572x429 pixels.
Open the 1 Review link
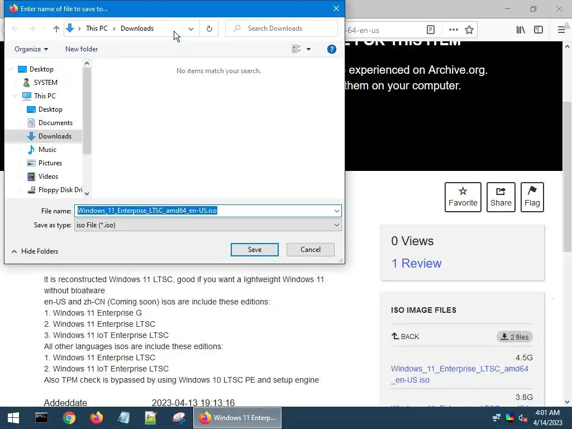pos(416,263)
